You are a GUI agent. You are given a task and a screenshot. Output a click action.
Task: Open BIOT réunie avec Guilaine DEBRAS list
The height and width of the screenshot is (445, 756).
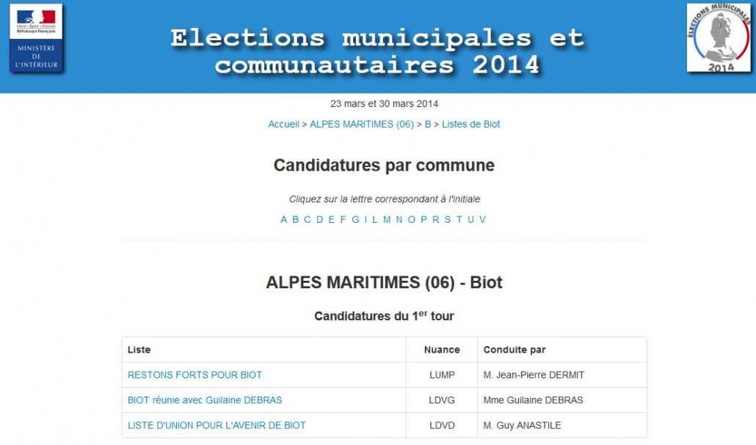(205, 400)
